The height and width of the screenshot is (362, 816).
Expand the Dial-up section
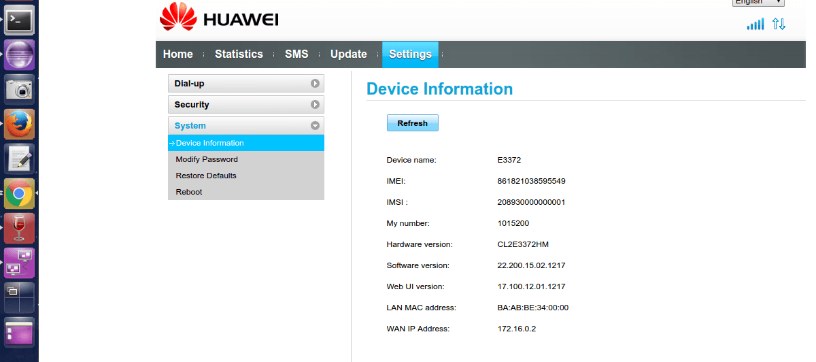pyautogui.click(x=246, y=83)
